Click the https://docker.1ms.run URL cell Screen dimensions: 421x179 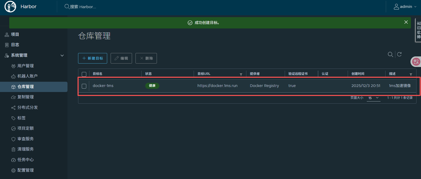coord(217,86)
